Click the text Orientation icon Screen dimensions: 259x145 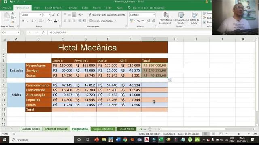pyautogui.click(x=80, y=15)
